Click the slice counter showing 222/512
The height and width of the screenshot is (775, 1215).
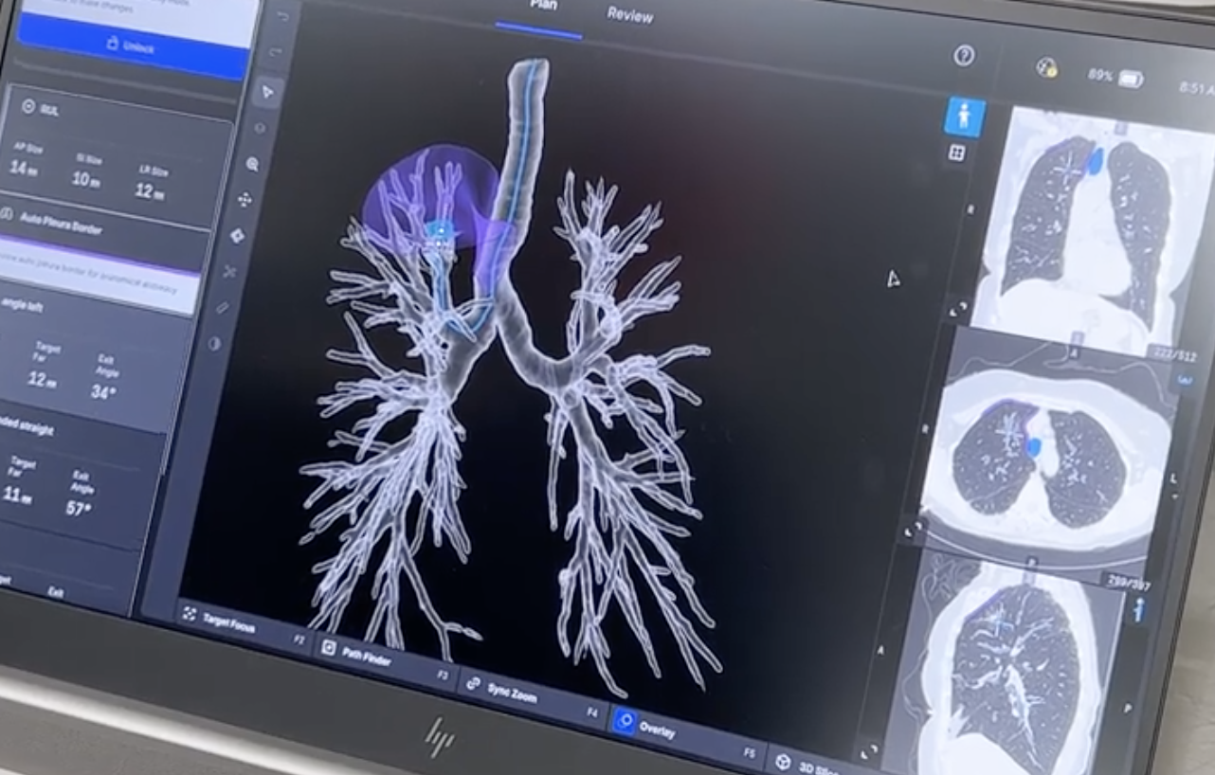click(1174, 353)
